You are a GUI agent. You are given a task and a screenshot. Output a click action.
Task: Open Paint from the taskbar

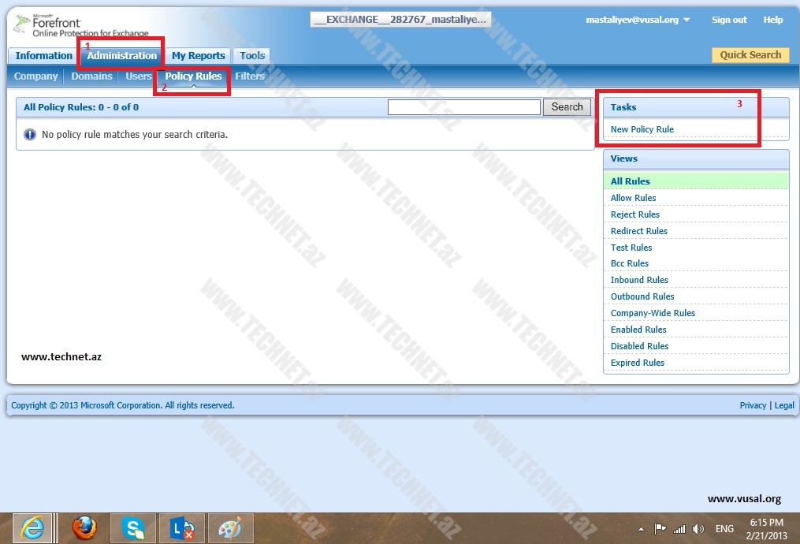(x=230, y=527)
